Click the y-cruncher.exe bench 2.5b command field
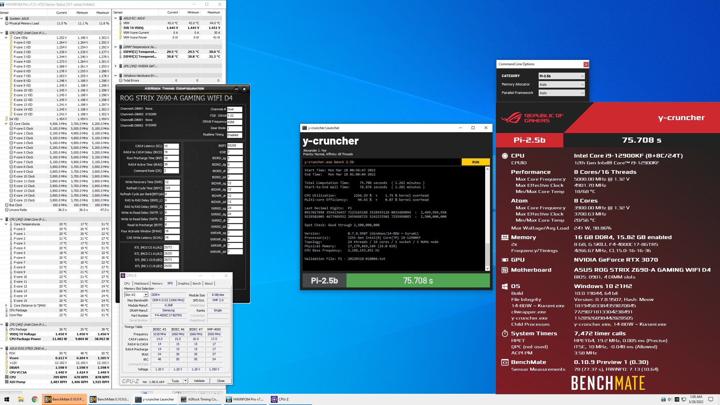 pyautogui.click(x=382, y=162)
